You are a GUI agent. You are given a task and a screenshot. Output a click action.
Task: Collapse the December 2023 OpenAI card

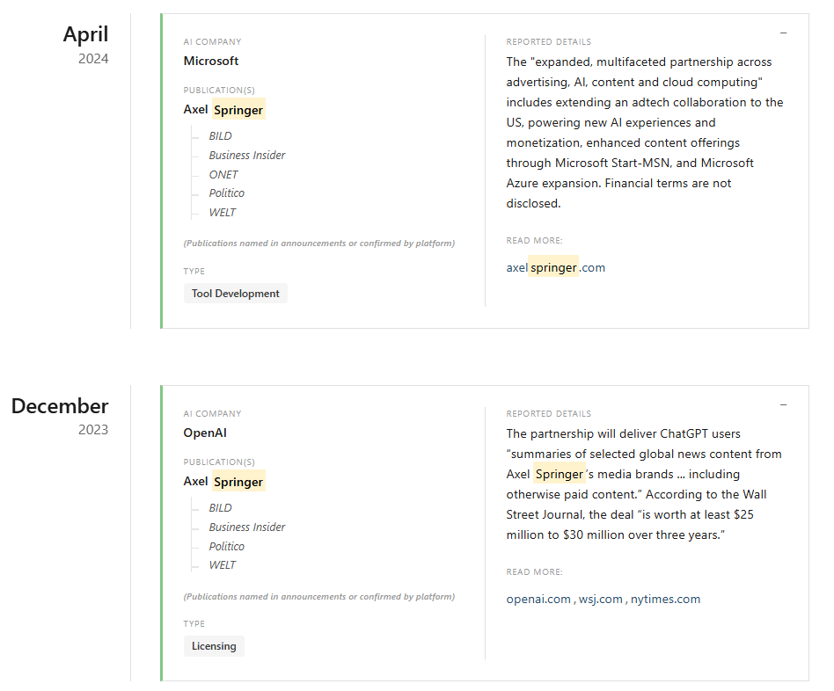coord(783,405)
